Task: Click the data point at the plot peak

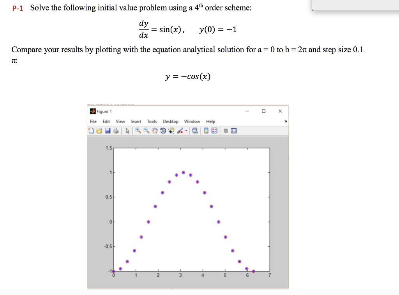Action: tap(183, 172)
